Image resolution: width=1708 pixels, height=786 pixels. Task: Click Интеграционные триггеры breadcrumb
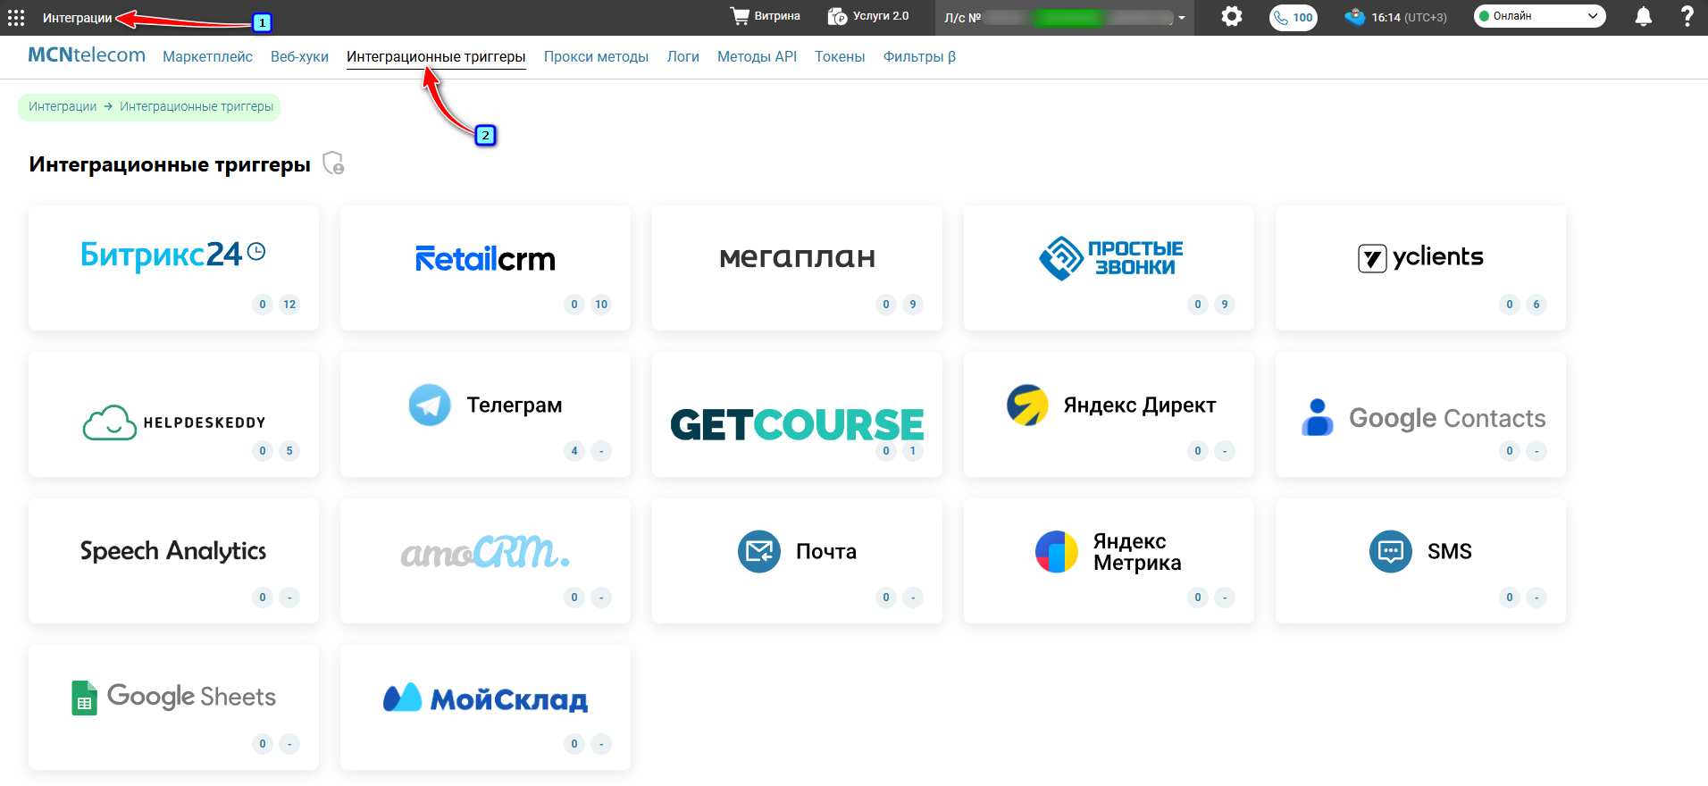click(x=197, y=106)
